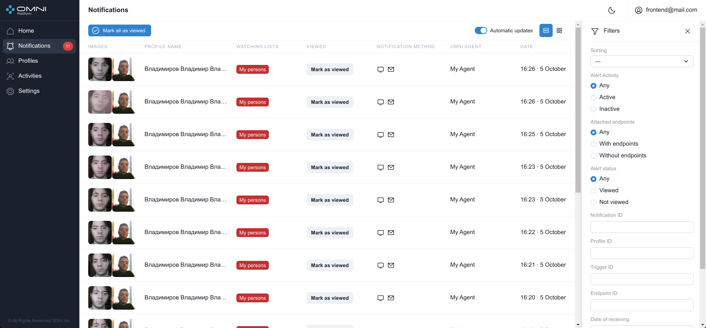Toggle dark mode moon icon

click(x=612, y=10)
